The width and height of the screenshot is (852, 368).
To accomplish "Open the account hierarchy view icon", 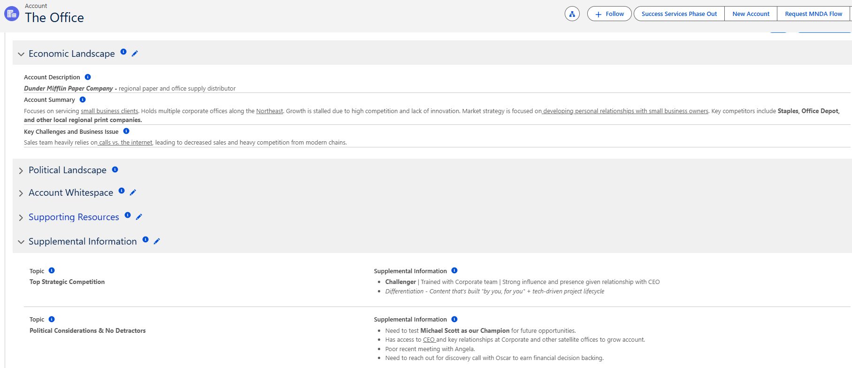I will (x=572, y=14).
